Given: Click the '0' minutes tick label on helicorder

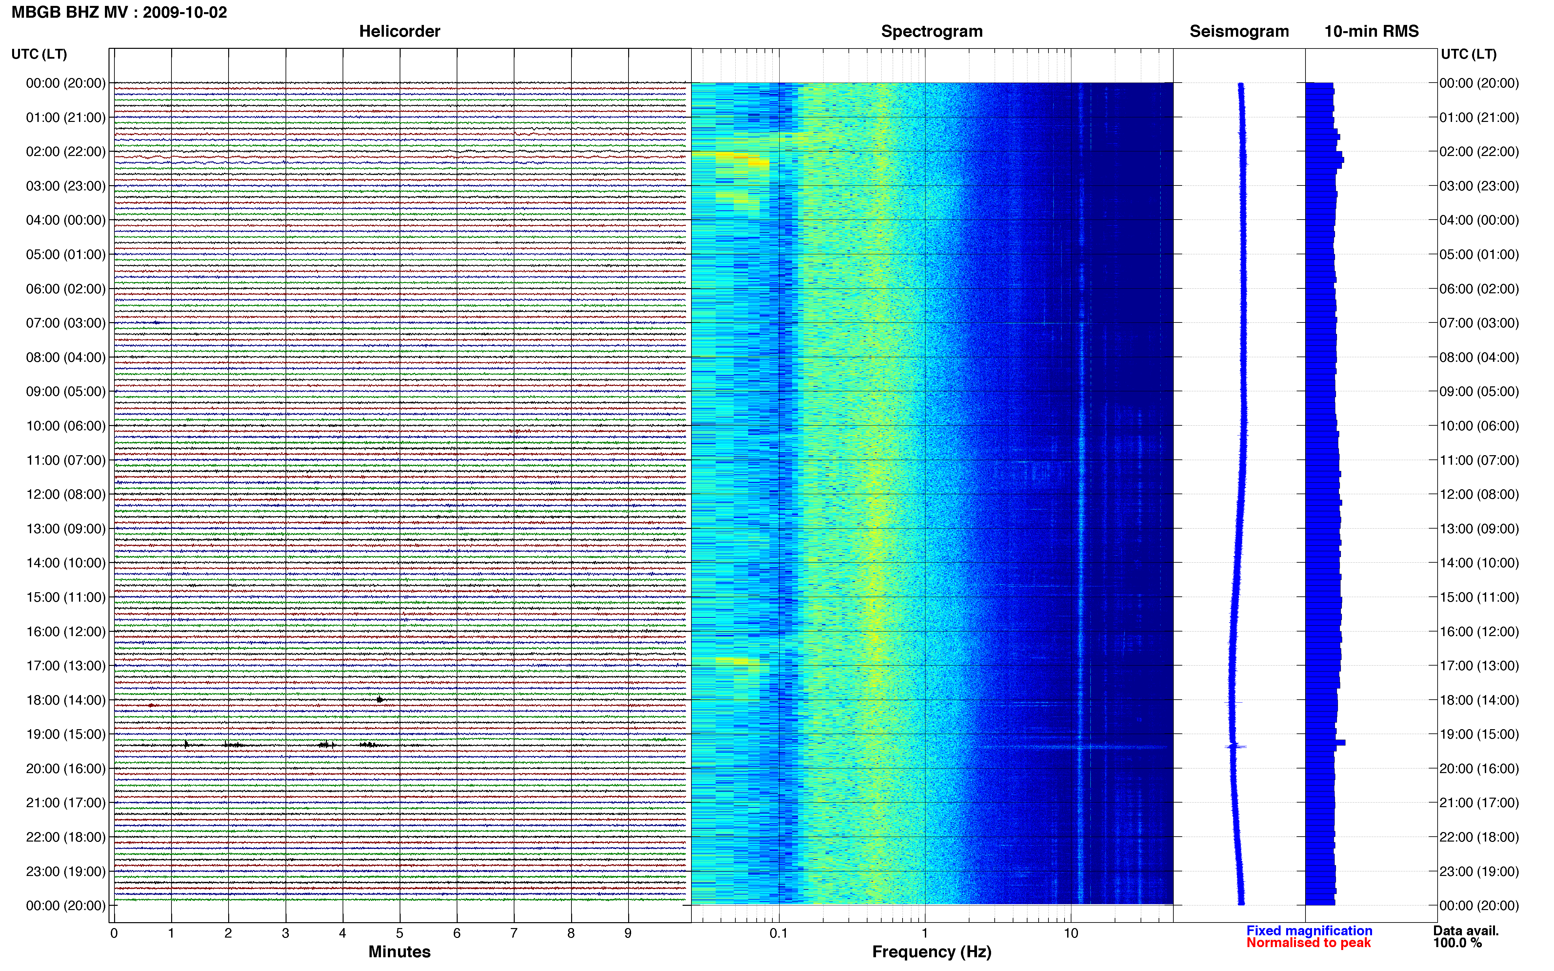Looking at the screenshot, I should pos(114,933).
